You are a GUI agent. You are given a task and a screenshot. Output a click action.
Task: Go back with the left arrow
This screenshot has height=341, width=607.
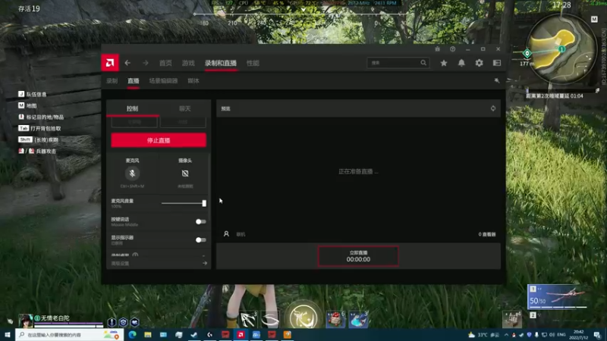(x=127, y=63)
